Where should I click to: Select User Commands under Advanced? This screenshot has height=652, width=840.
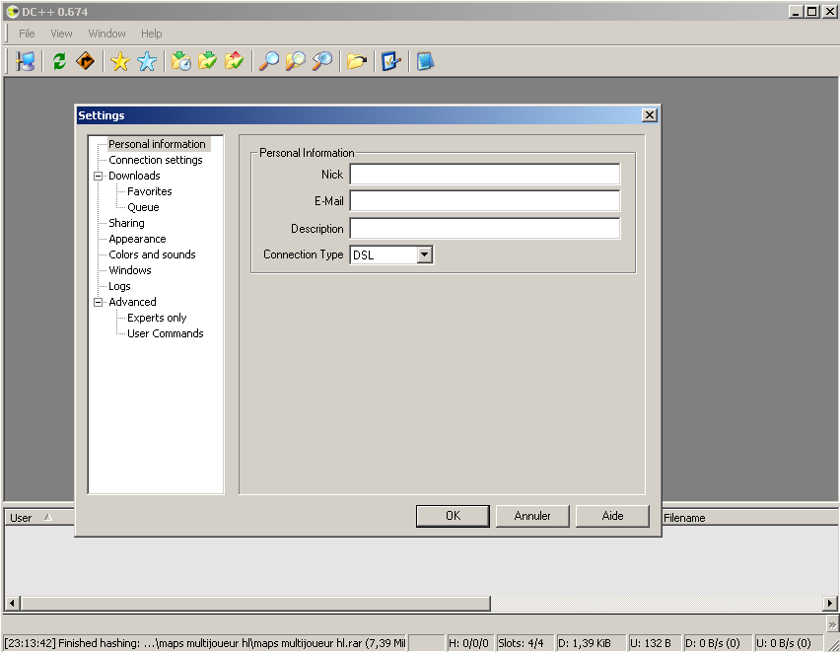pos(166,333)
